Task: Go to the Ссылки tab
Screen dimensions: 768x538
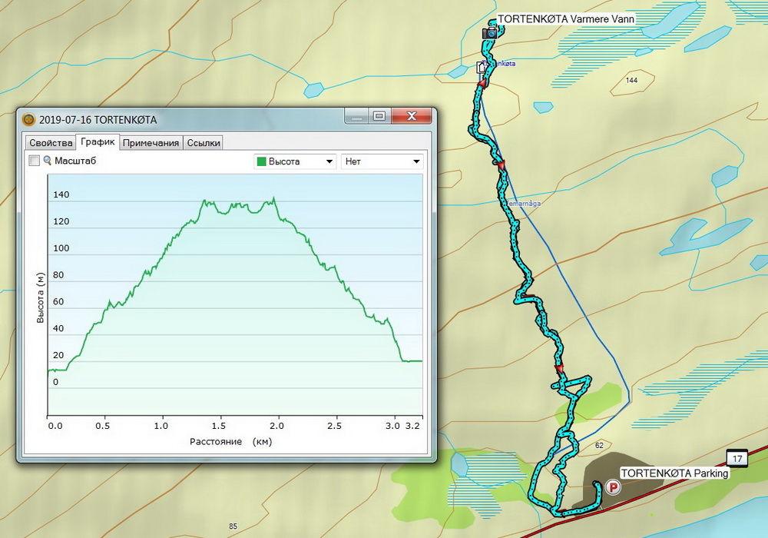Action: 204,142
